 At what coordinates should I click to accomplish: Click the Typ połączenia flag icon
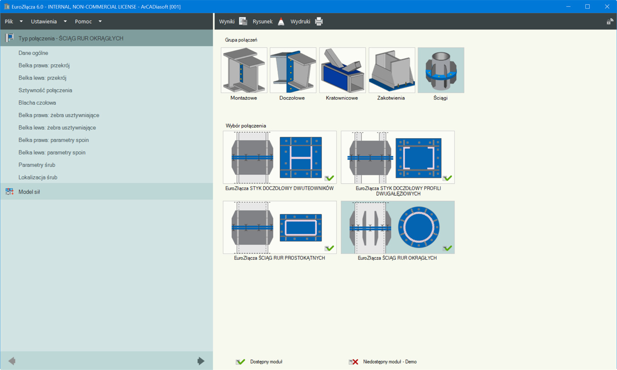pyautogui.click(x=9, y=38)
